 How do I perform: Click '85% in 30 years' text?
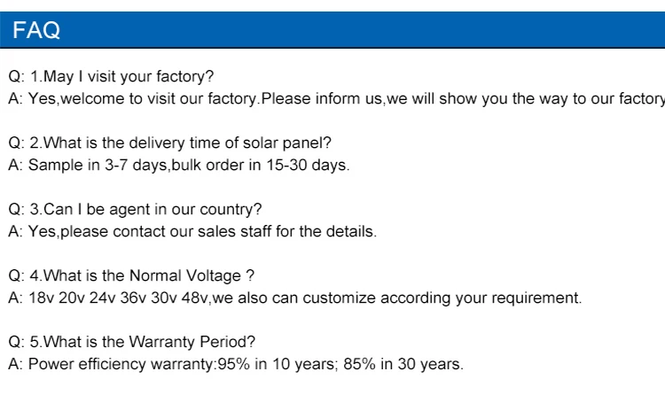pyautogui.click(x=402, y=364)
